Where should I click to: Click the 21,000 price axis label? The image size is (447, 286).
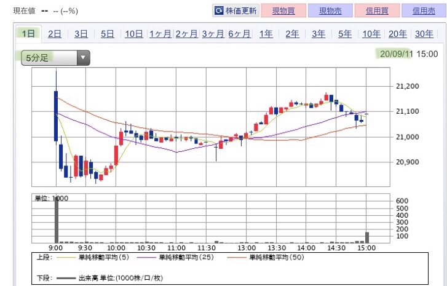(408, 137)
